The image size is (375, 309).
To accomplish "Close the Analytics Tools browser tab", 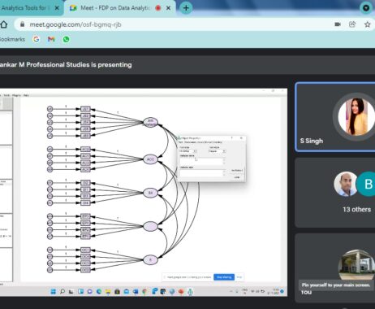I will pyautogui.click(x=57, y=8).
